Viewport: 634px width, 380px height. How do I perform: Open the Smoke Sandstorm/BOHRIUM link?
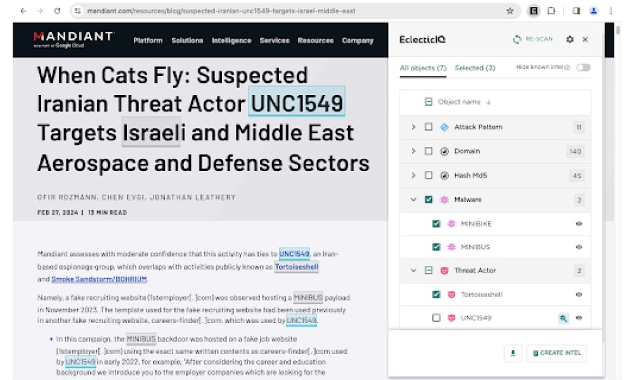(x=99, y=279)
